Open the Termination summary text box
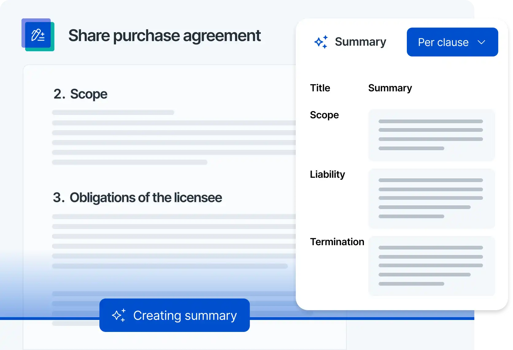The image size is (513, 350). [x=431, y=266]
